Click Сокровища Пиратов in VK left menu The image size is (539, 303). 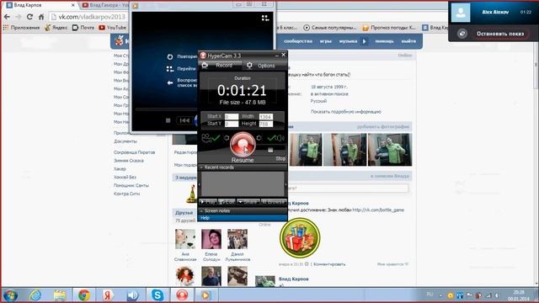(134, 152)
